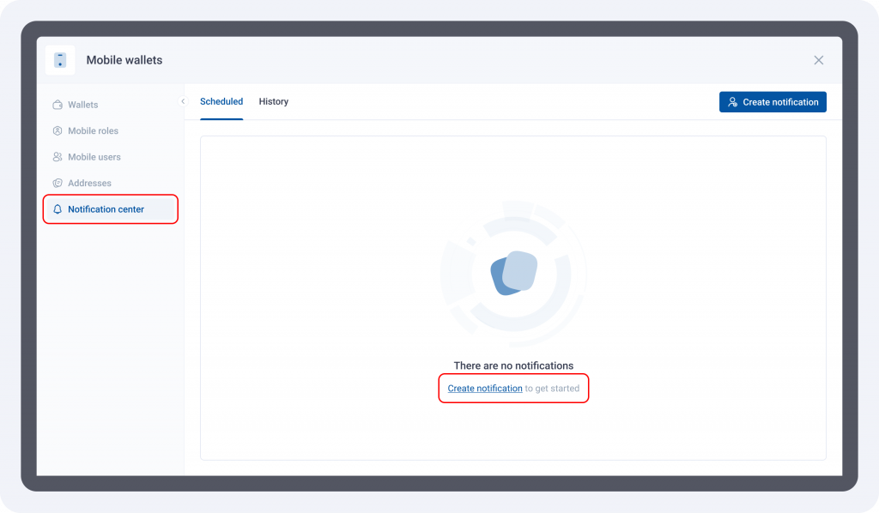Screen dimensions: 879x513
Task: Select the Notification center menu label
Action: [x=106, y=209]
